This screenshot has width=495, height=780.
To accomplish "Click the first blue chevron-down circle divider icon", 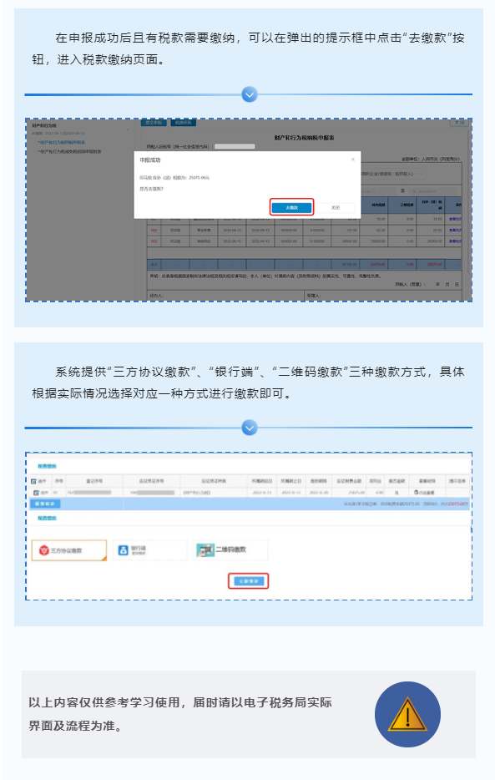I will [250, 94].
